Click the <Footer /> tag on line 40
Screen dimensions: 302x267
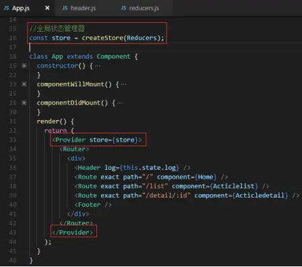click(93, 205)
